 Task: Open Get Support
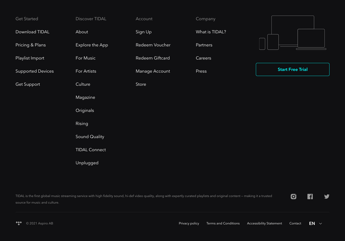28,84
